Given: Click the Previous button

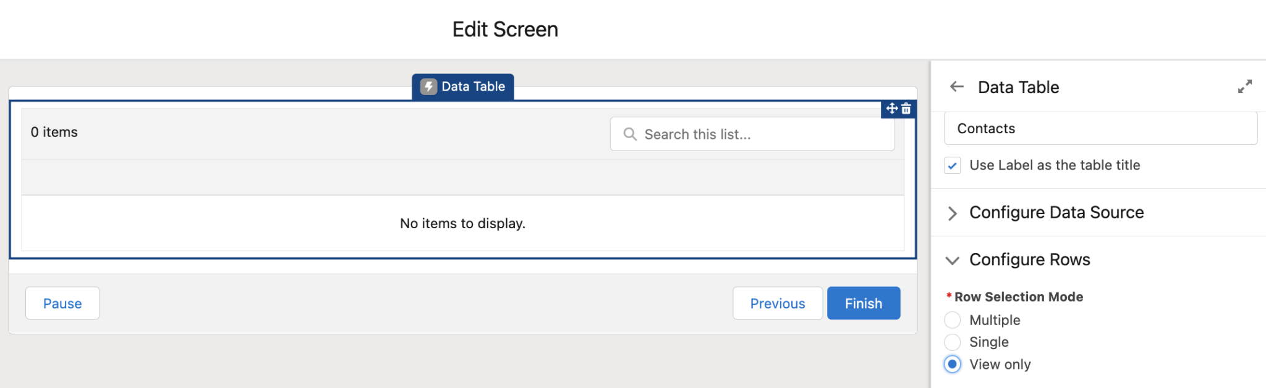Looking at the screenshot, I should [x=777, y=303].
